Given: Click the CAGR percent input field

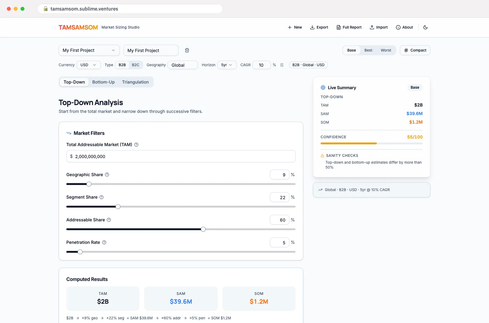Looking at the screenshot, I should [262, 65].
